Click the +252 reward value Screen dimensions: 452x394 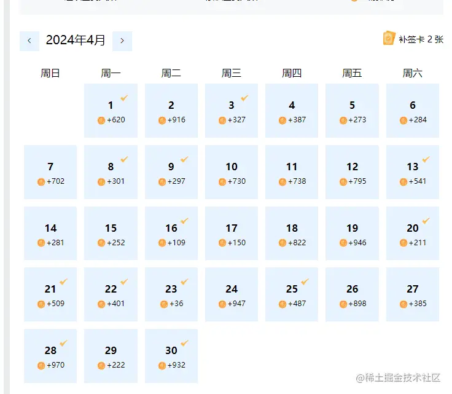[116, 243]
